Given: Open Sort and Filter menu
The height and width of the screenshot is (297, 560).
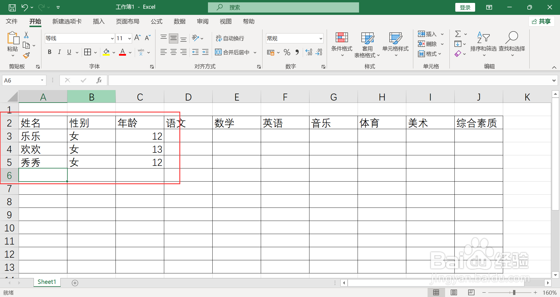Looking at the screenshot, I should [483, 44].
